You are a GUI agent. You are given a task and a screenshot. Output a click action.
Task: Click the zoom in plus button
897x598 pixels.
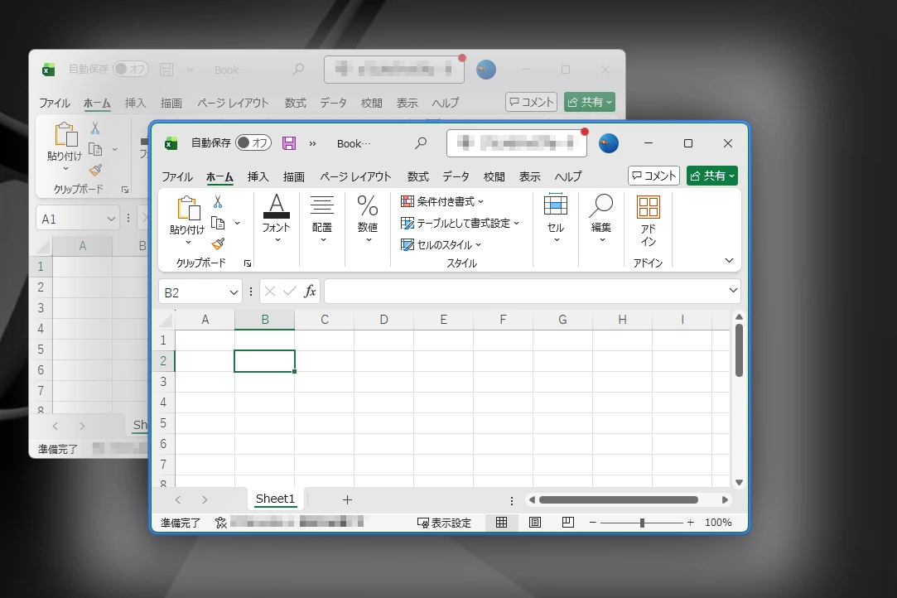tap(691, 523)
